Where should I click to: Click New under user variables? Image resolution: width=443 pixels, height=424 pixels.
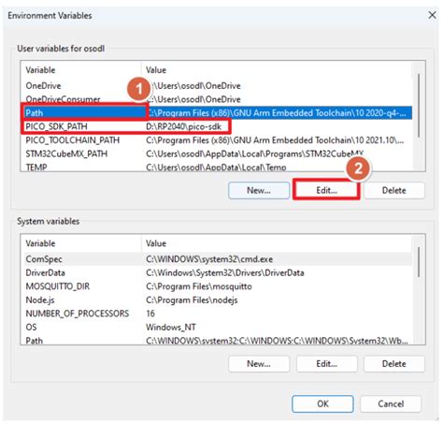tap(259, 190)
